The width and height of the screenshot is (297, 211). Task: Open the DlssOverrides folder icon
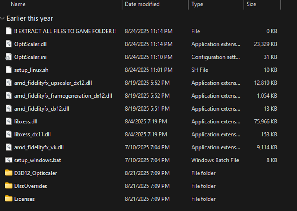click(x=9, y=186)
